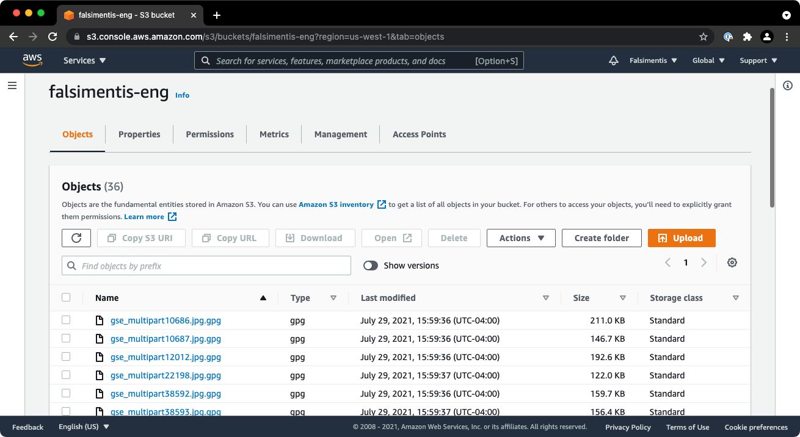
Task: Open the Amazon S3 inventory link
Action: (x=342, y=204)
